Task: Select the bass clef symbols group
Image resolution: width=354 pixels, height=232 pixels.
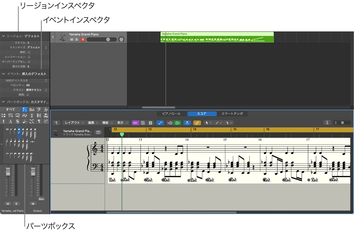Action: [x=39, y=109]
